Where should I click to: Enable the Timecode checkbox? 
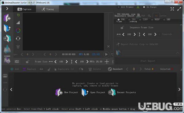pyautogui.click(x=159, y=34)
